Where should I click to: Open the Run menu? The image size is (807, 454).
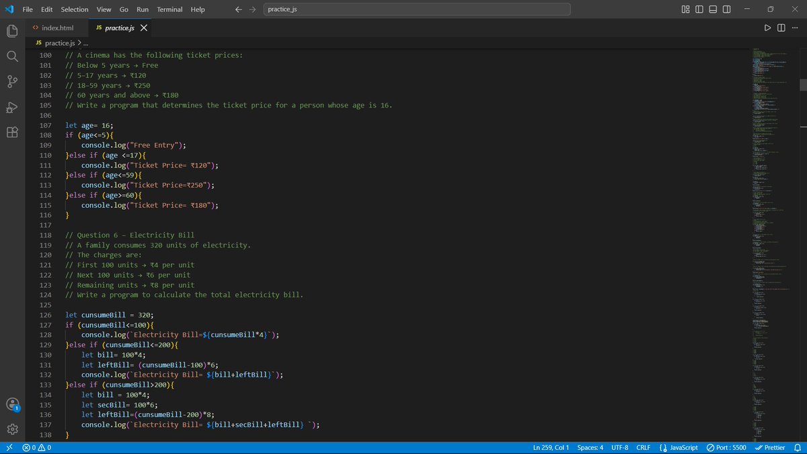point(143,9)
